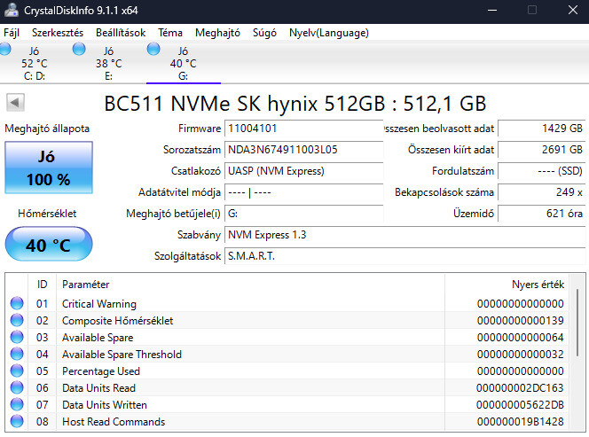Click the SMART attribute list scrollbar

tap(581, 355)
